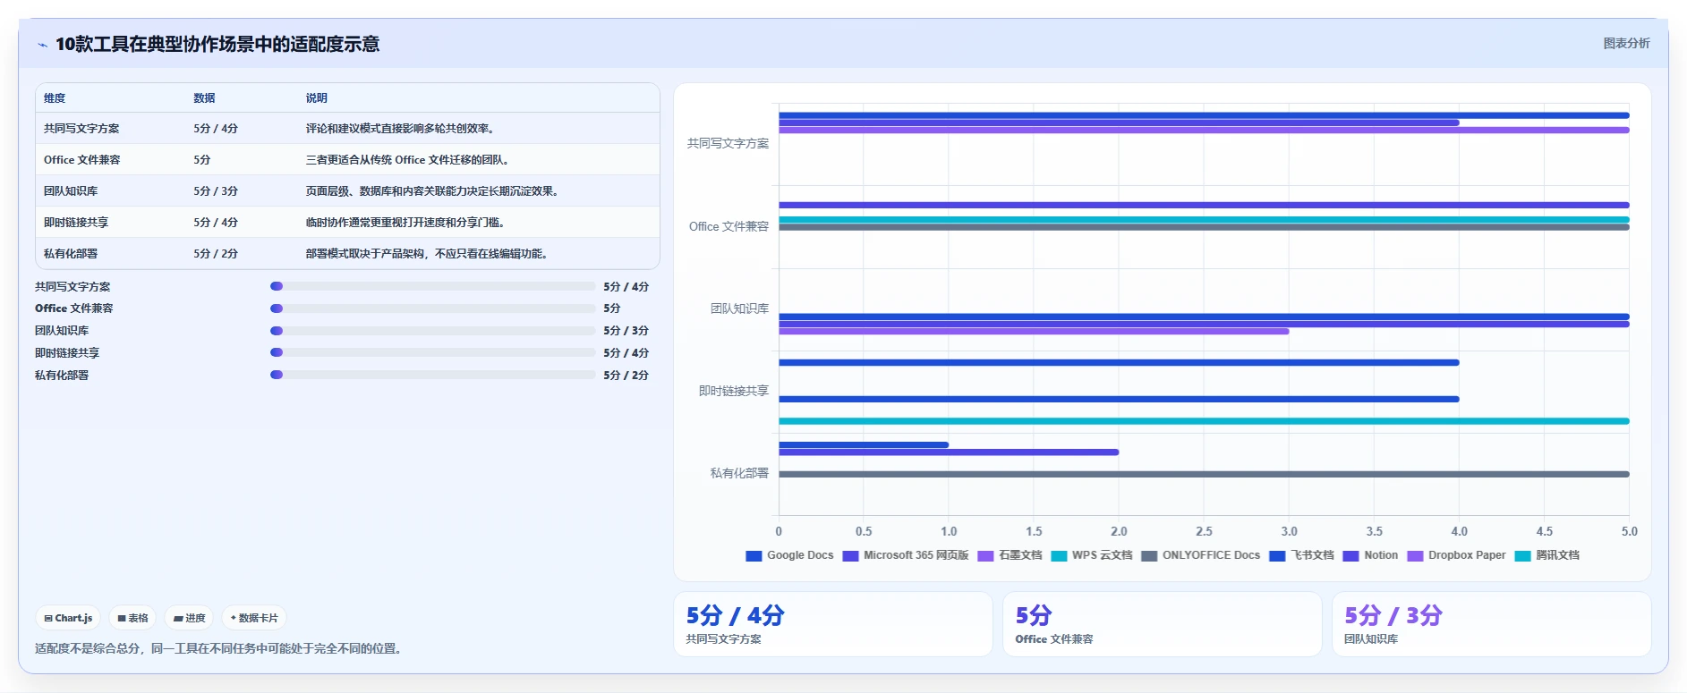Image resolution: width=1687 pixels, height=693 pixels.
Task: Click the shortest blue bar in chart's 私有化部署 group
Action: click(864, 444)
